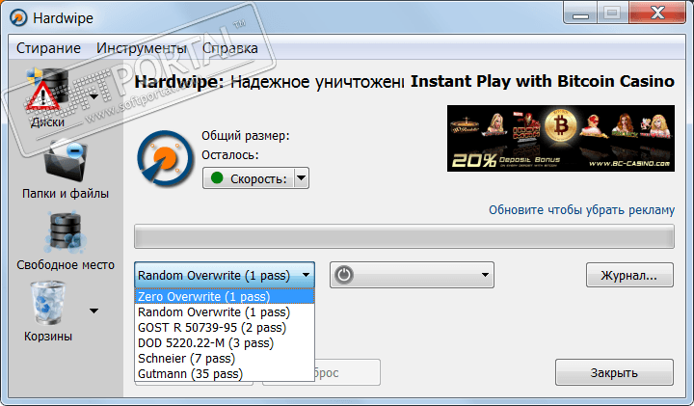Open the power action dropdown
694x406 pixels.
tap(485, 275)
